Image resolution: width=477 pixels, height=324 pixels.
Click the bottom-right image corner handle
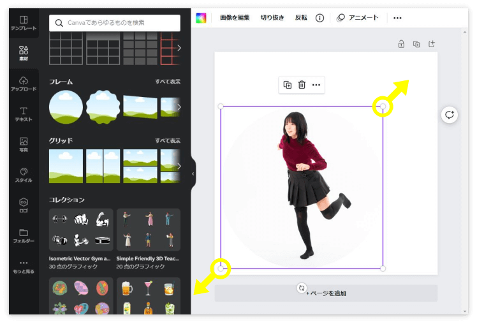(383, 269)
